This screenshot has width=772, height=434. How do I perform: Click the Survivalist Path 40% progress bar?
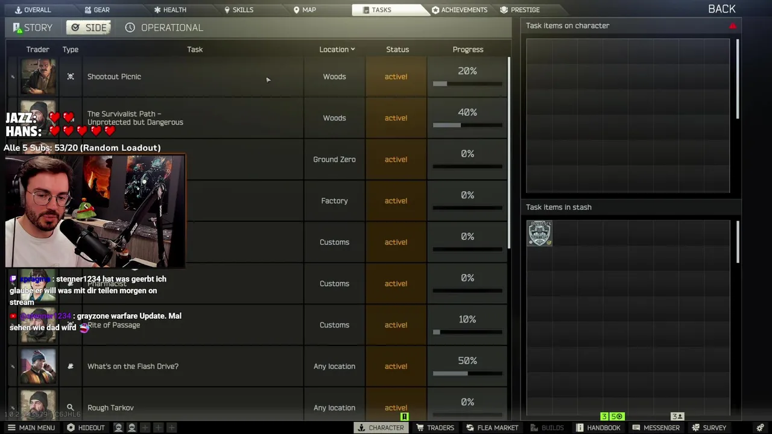click(467, 125)
